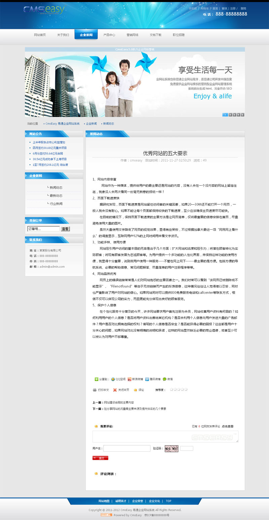Open the 下一篇 next article link
Image resolution: width=269 pixels, height=520 pixels.
point(135,409)
